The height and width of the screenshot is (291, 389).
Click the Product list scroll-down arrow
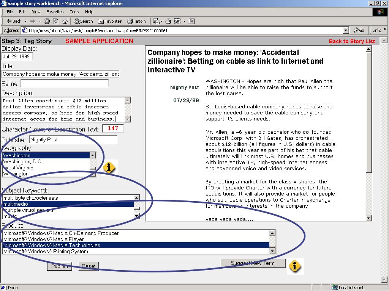tap(272, 252)
